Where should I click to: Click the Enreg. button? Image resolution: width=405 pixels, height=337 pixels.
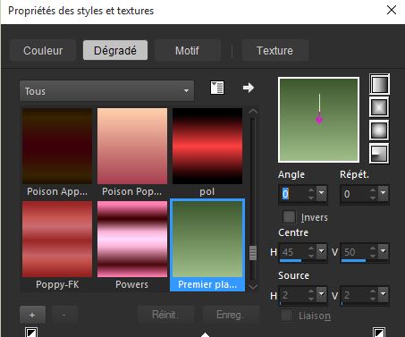coord(231,315)
